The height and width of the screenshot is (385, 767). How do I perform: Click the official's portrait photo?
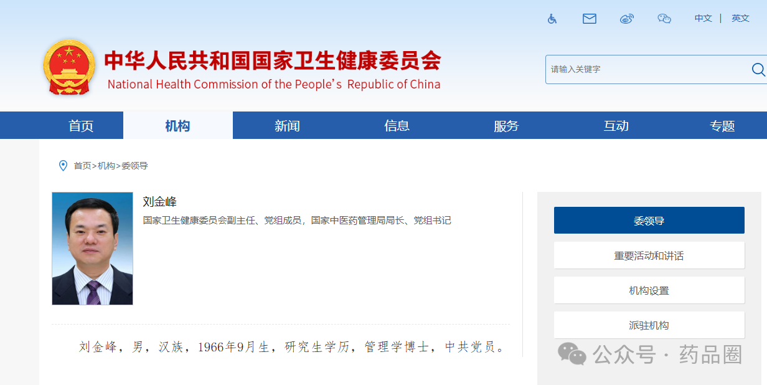click(x=92, y=249)
